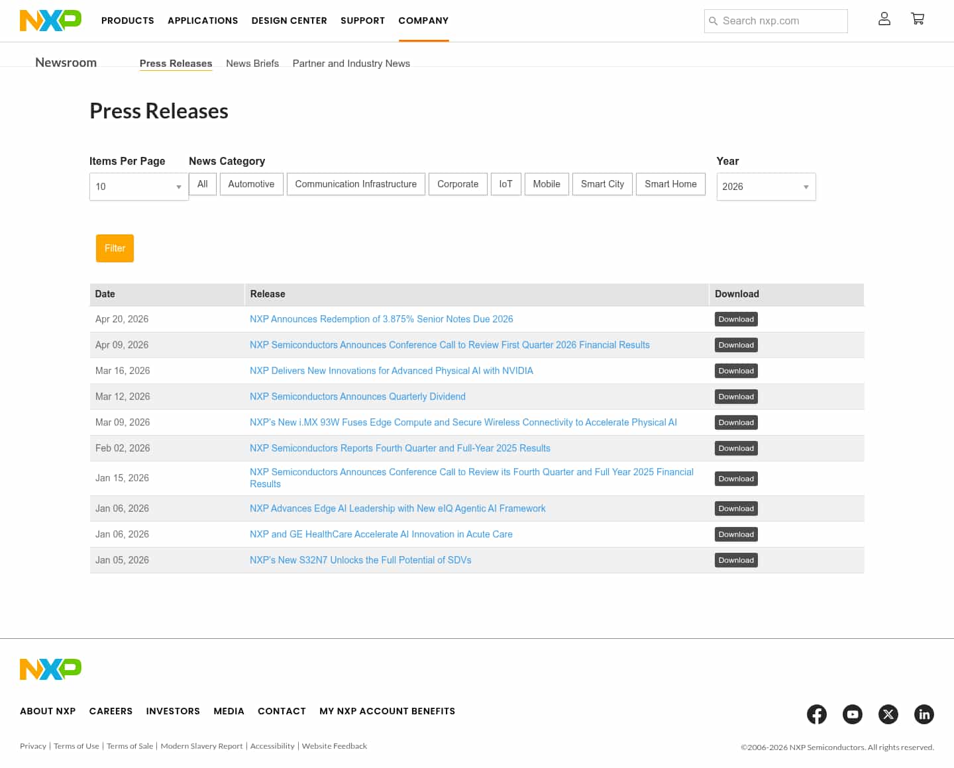Download the Jan 15, 2026 release
The image size is (954, 768).
click(x=736, y=479)
